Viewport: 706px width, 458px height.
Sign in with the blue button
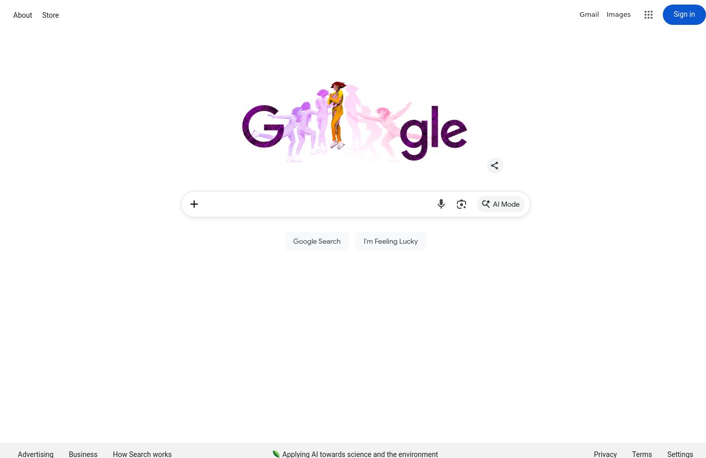click(x=684, y=15)
